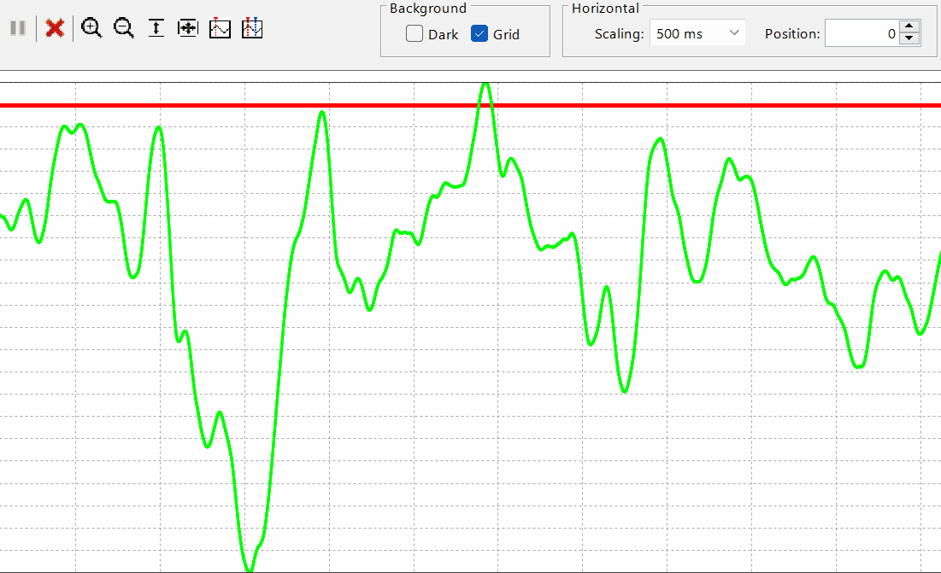
Task: Click the lowest trough of the green waveform
Action: (249, 568)
